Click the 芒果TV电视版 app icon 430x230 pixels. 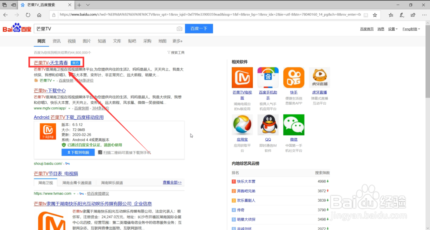click(x=242, y=78)
